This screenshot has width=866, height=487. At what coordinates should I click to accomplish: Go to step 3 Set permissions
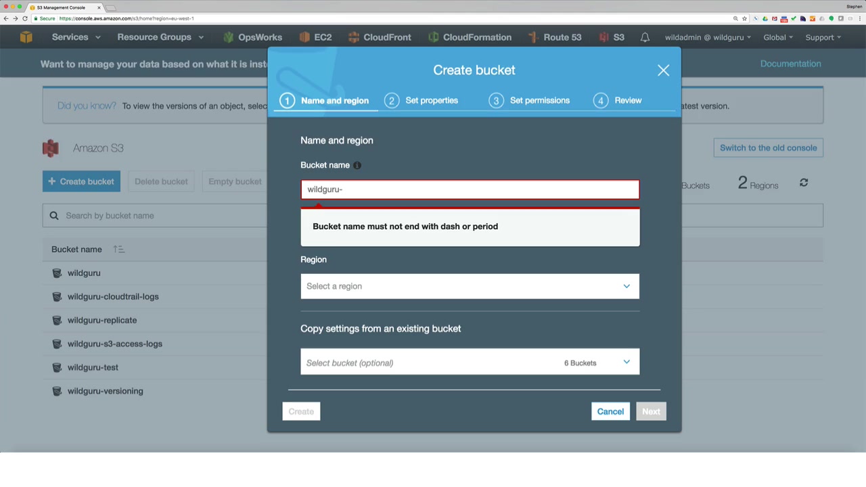[530, 101]
